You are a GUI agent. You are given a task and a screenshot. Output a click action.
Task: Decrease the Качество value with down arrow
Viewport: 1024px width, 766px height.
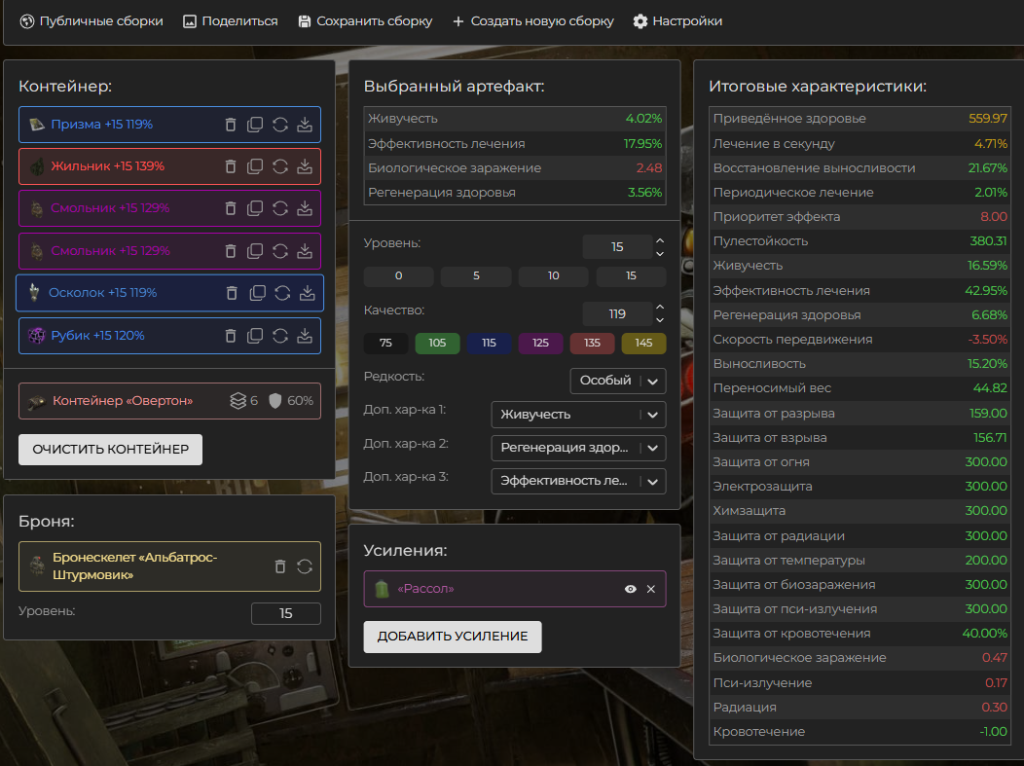pyautogui.click(x=660, y=320)
